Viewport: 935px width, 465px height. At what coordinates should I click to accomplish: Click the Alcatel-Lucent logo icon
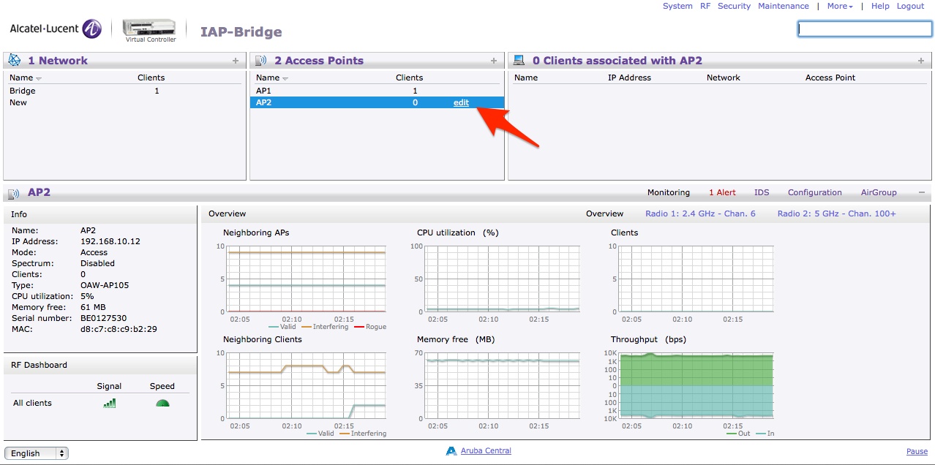click(x=92, y=29)
